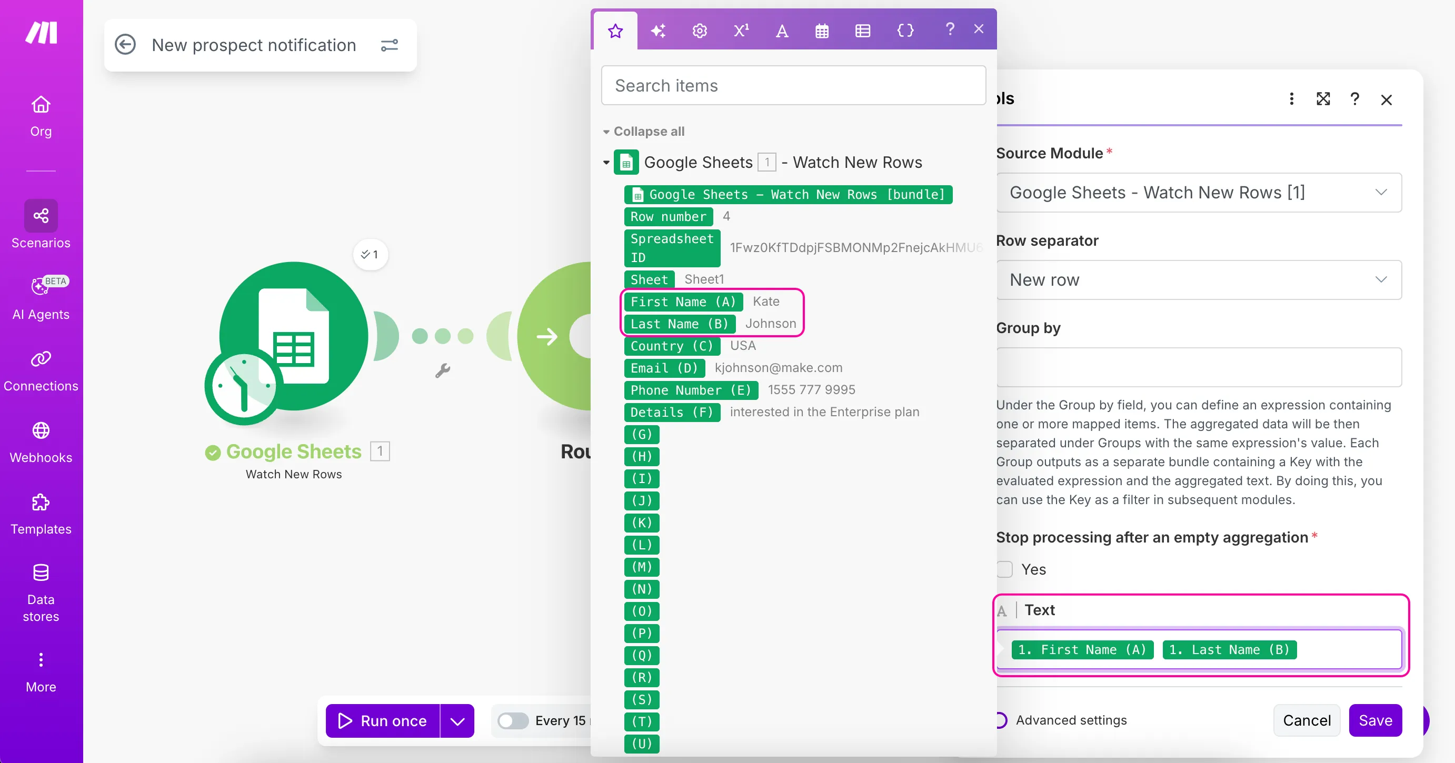Insert the Details (F) item
The width and height of the screenshot is (1455, 763).
[x=672, y=412]
